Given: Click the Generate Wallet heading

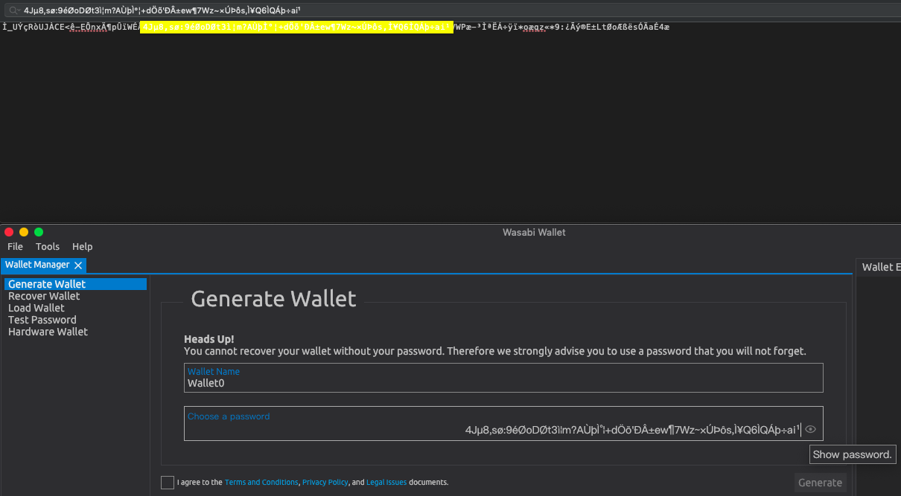Looking at the screenshot, I should pos(273,299).
